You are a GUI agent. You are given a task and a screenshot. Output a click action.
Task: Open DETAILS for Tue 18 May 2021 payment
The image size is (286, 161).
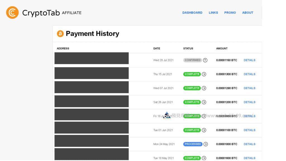coord(249,158)
